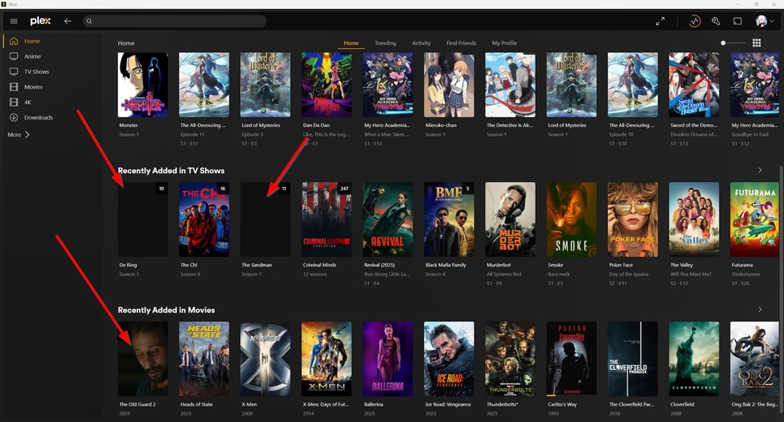Switch to the My Profile tab

click(504, 43)
